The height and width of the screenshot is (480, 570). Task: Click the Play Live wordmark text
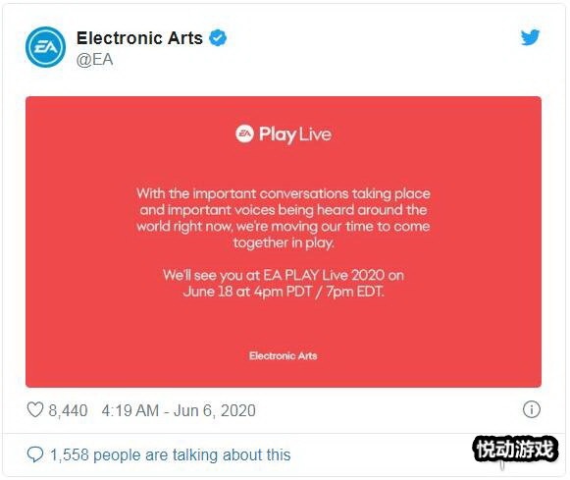coord(295,134)
